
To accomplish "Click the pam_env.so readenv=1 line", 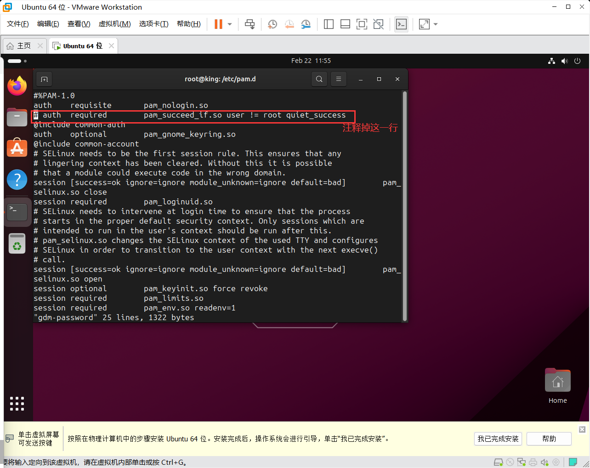I will pyautogui.click(x=135, y=308).
